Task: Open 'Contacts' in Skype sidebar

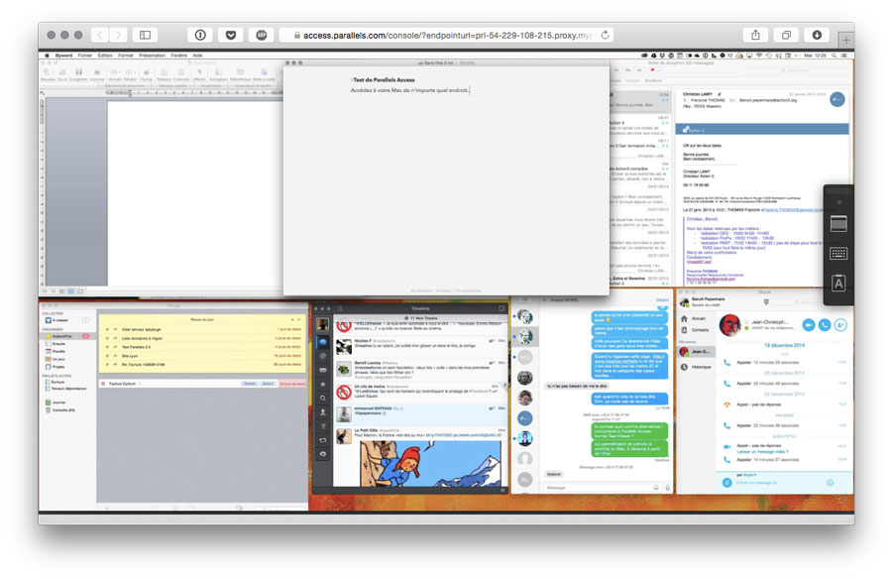Action: click(695, 330)
